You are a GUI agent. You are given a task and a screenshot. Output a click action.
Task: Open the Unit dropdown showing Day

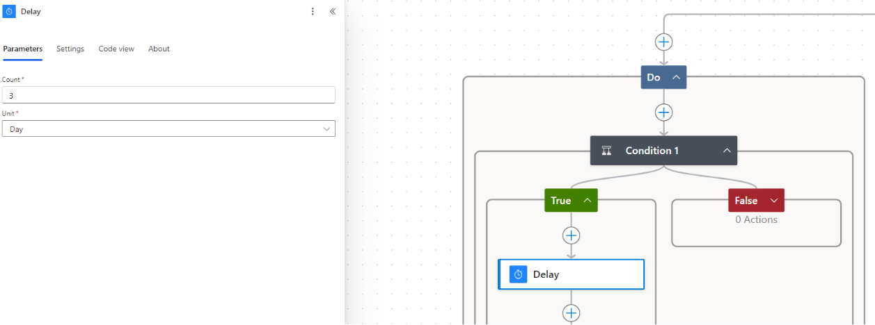coord(168,129)
